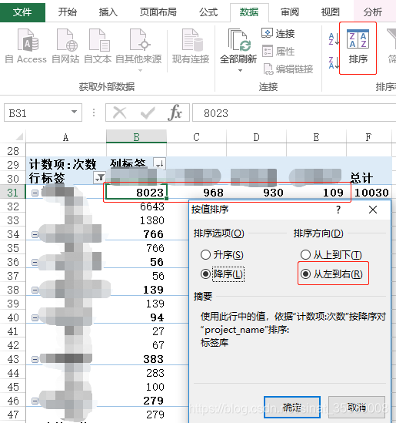Open existing connections (现有连接)
Viewport: 396px width, 423px height.
(191, 46)
